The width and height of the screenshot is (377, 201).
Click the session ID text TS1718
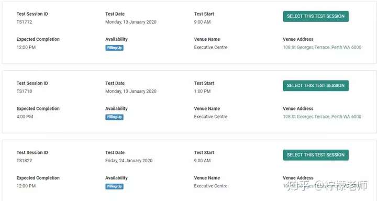coord(24,91)
